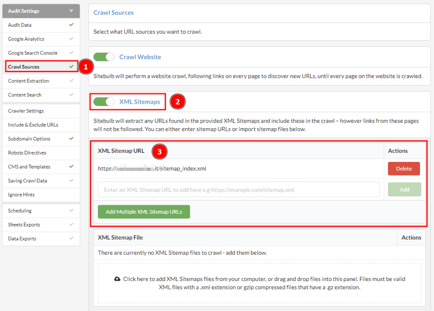
Task: Open Data Exports settings
Action: (x=41, y=239)
